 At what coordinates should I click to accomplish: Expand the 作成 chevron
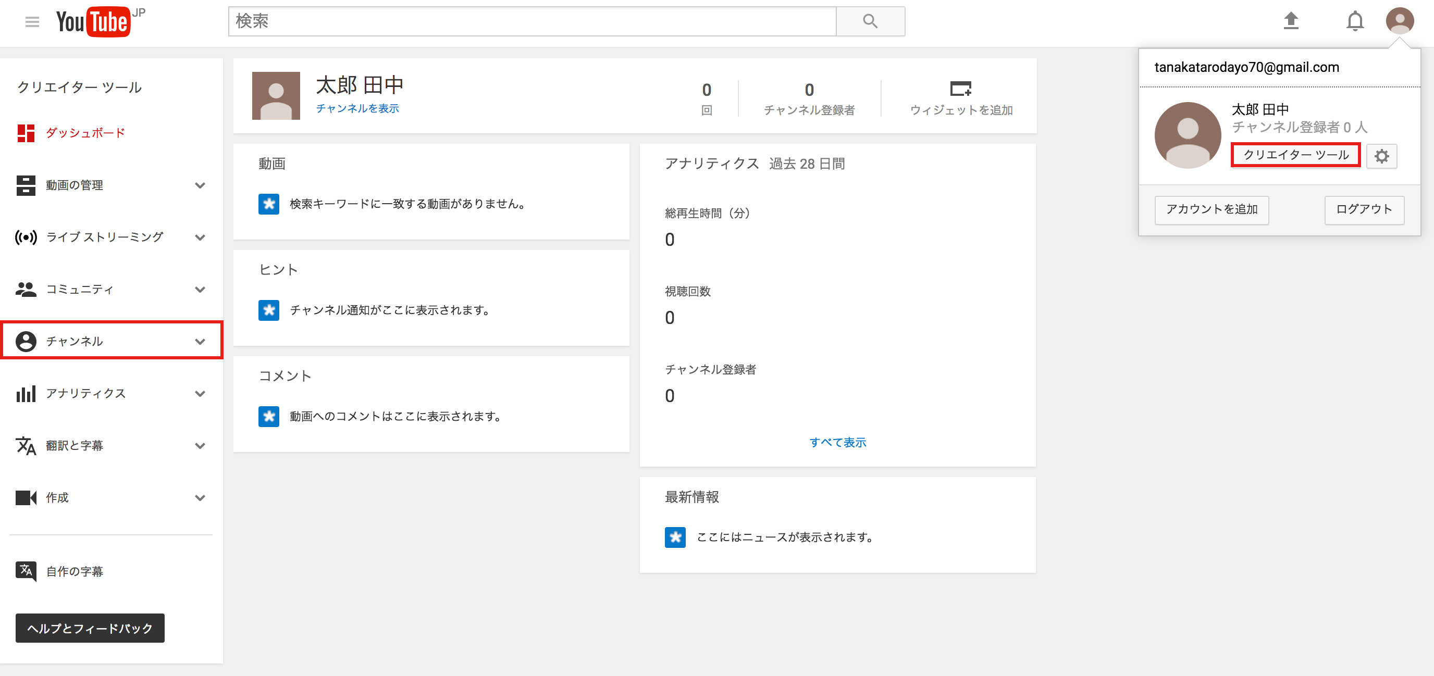pyautogui.click(x=201, y=498)
